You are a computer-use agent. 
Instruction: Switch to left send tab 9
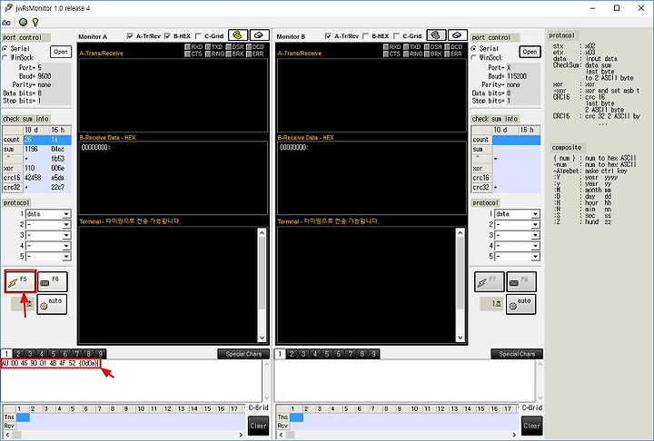pos(100,354)
